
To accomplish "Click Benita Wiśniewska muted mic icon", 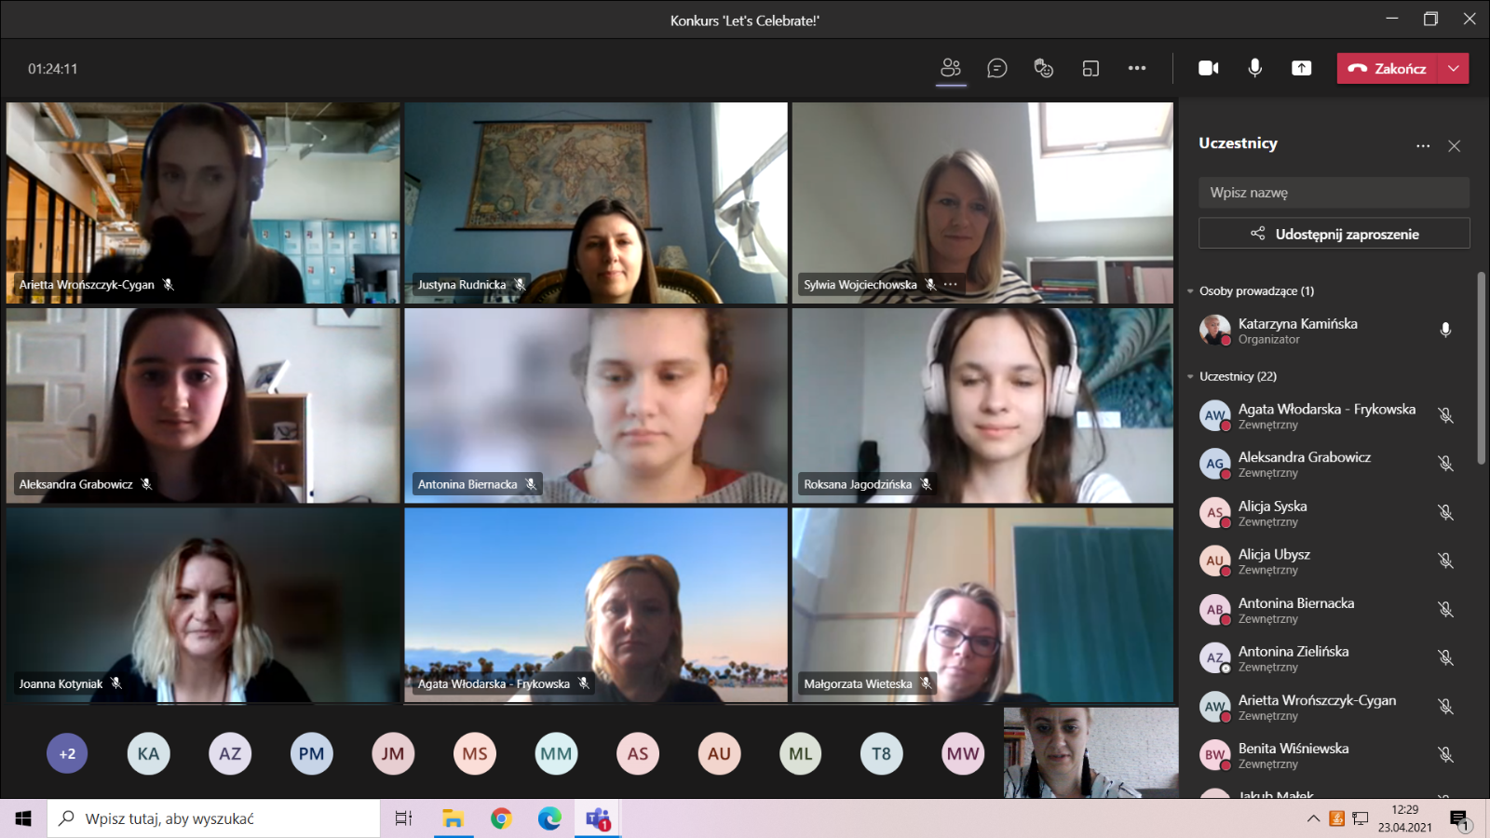I will tap(1445, 755).
